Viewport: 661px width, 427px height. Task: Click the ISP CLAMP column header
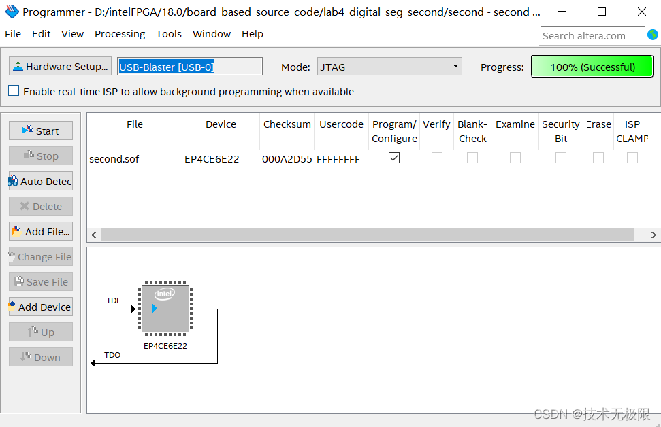(x=632, y=131)
